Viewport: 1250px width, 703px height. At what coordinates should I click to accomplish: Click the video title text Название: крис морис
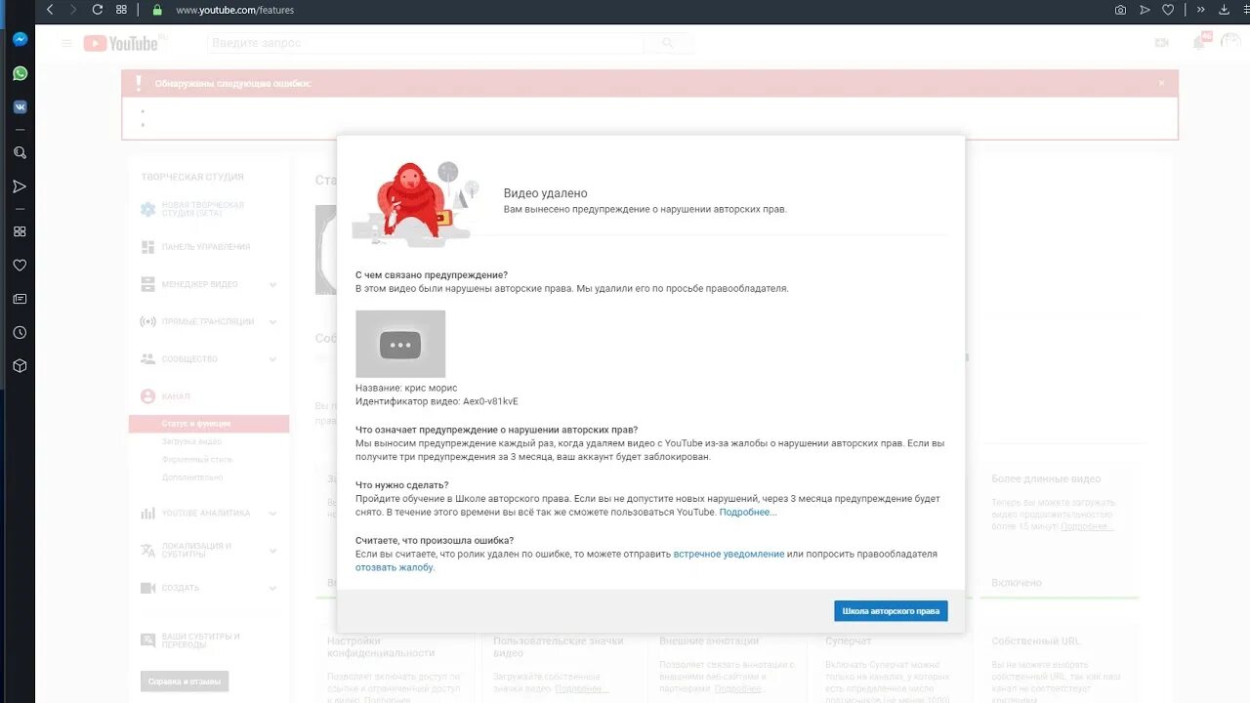point(406,388)
